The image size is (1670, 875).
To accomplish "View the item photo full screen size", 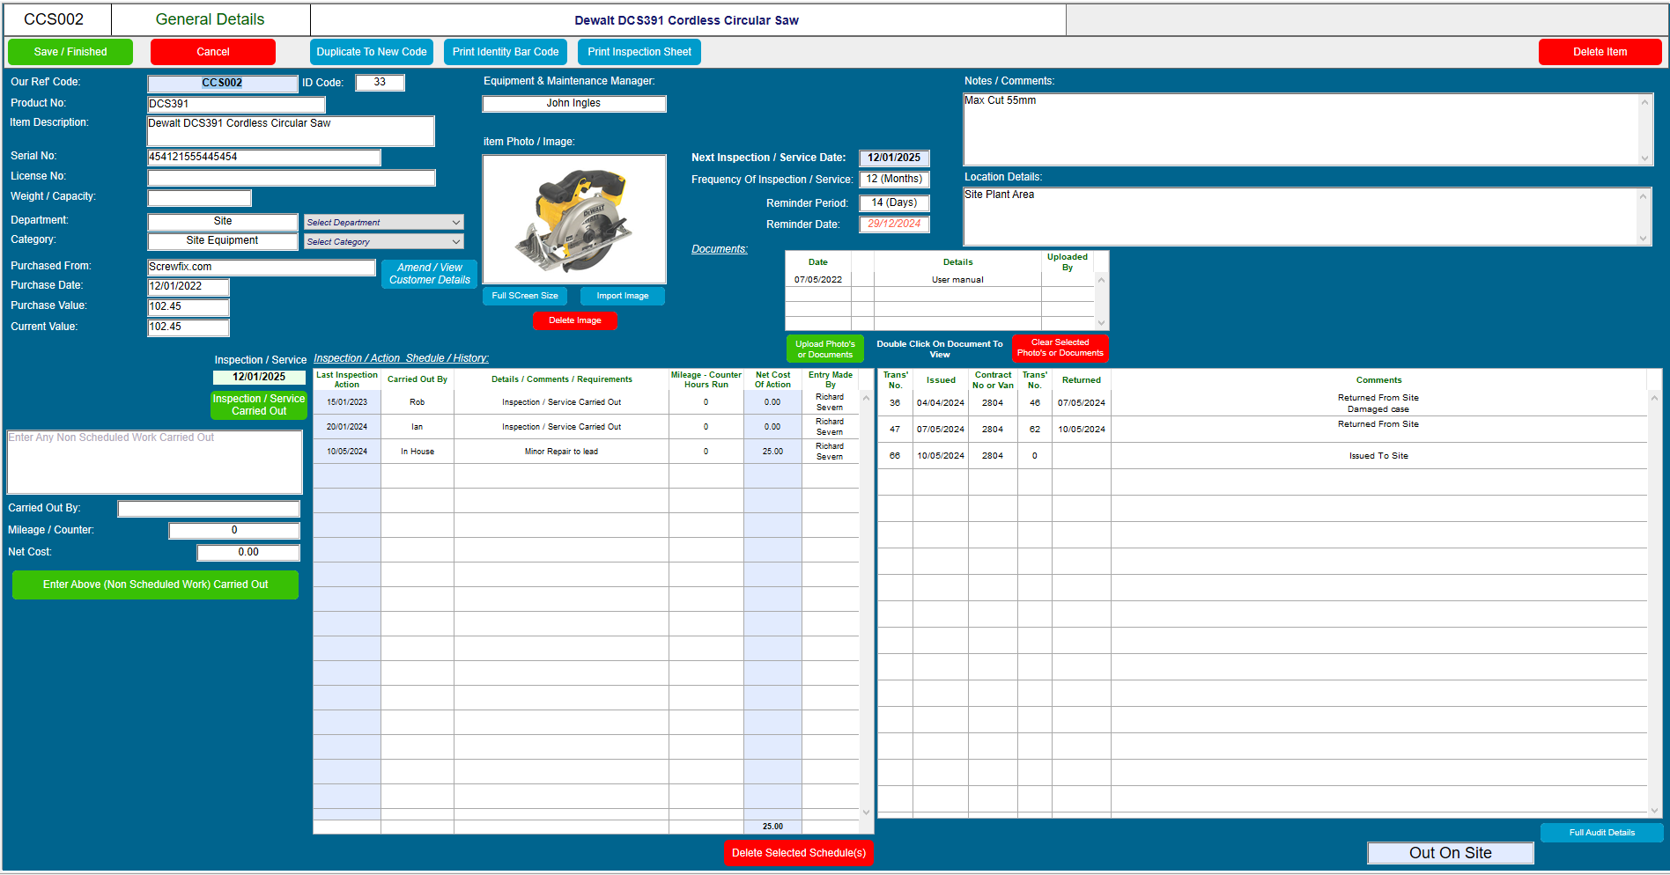I will tap(524, 295).
